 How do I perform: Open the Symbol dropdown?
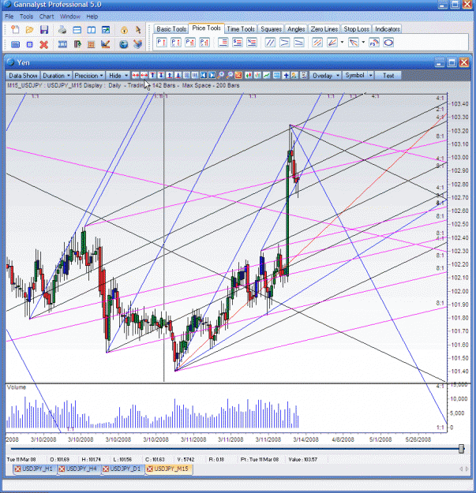click(x=358, y=76)
